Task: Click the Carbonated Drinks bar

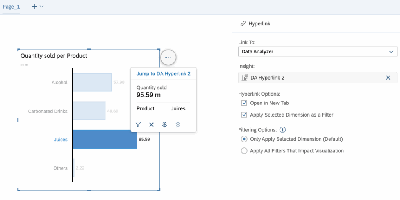Action: pos(89,111)
